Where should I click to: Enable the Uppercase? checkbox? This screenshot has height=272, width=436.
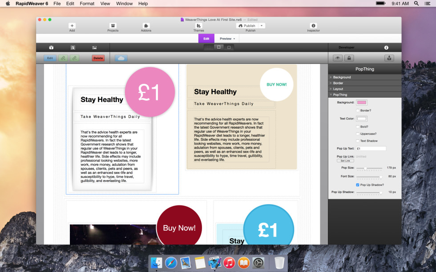358,134
